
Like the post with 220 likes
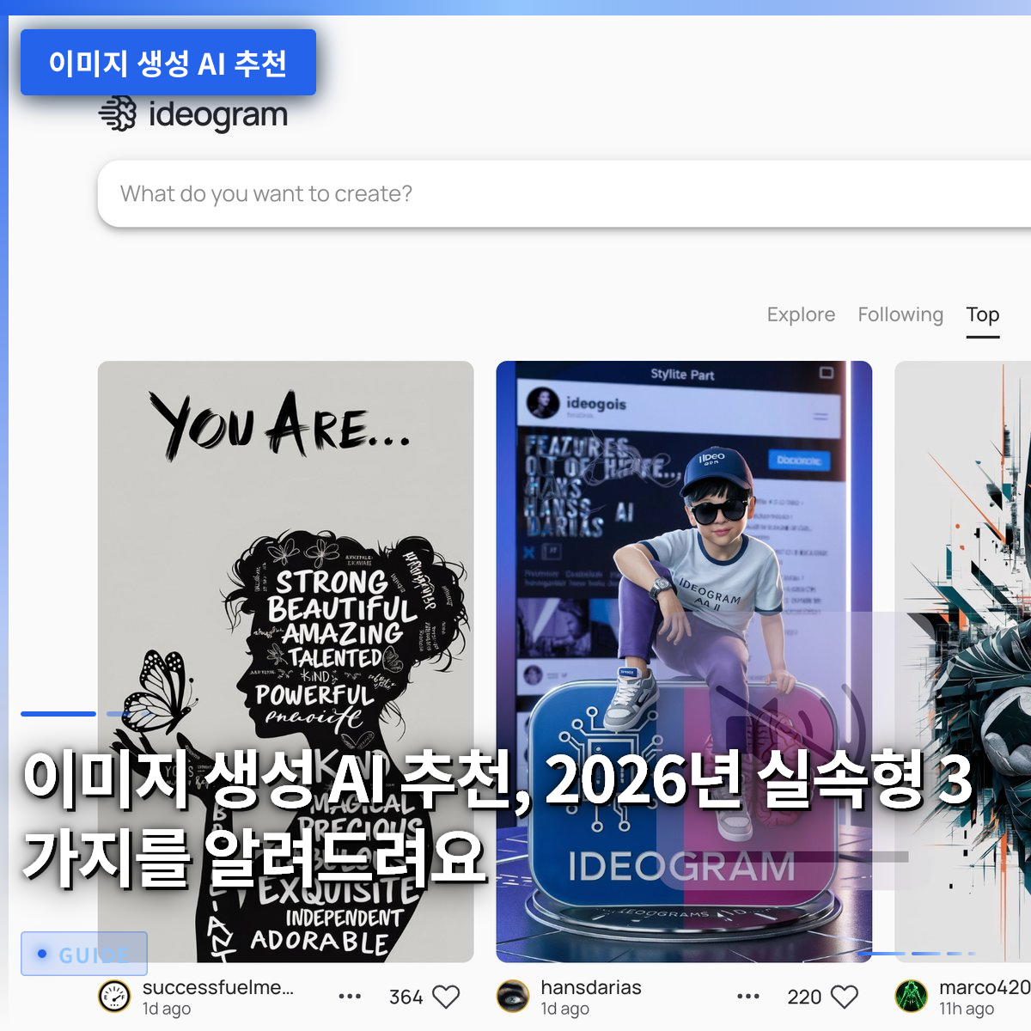click(x=845, y=997)
